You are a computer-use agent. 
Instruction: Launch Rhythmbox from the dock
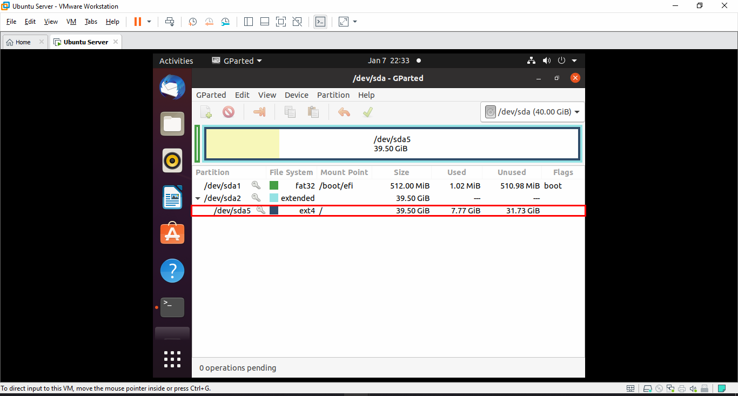point(172,160)
